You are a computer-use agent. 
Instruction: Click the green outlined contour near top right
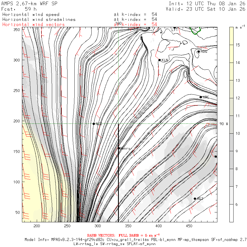pos(195,30)
